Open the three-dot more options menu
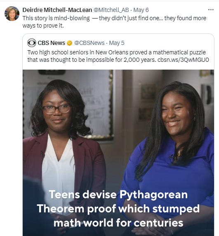Screen dimensions: 219x236 [211, 10]
